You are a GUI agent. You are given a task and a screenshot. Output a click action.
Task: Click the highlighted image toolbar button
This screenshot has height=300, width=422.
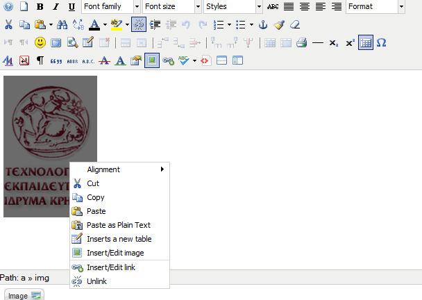click(152, 60)
